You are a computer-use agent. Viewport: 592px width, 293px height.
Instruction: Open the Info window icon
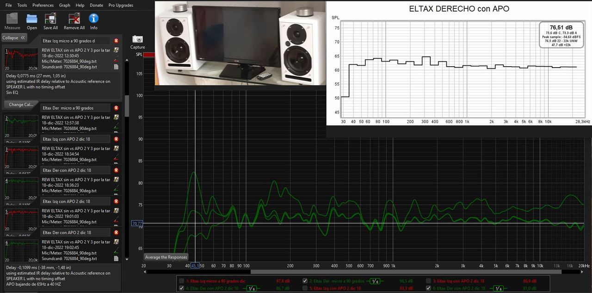(x=94, y=19)
